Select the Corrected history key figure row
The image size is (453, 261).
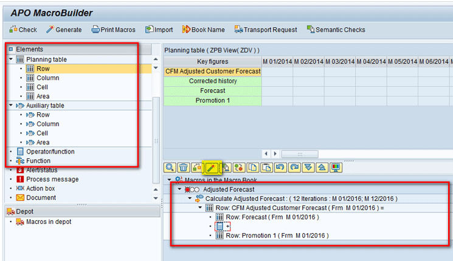click(x=213, y=81)
